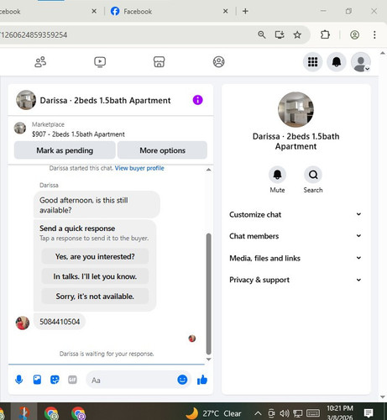Click the chat scrollbar thumb
Image resolution: width=387 pixels, height=420 pixels.
[208, 293]
